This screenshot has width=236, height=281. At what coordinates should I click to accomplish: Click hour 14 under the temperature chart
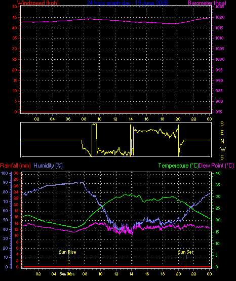tap(131, 274)
